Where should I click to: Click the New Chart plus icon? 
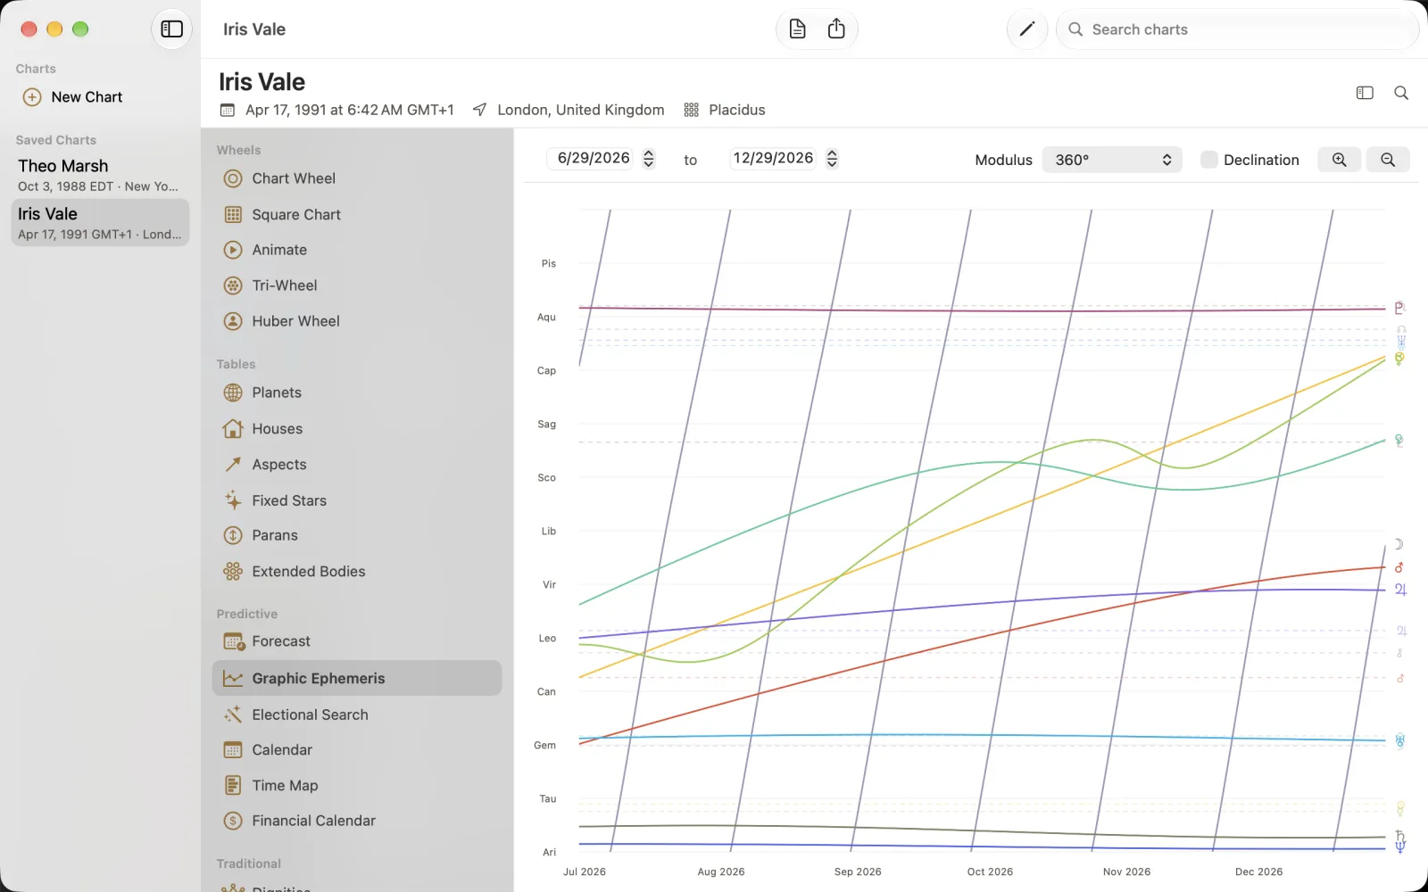click(x=32, y=97)
